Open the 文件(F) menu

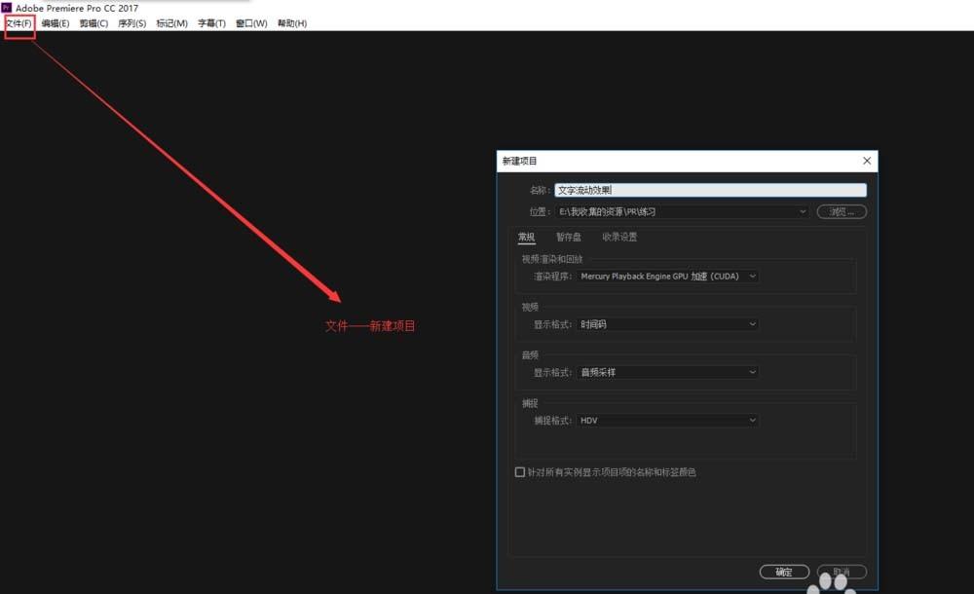pos(18,22)
